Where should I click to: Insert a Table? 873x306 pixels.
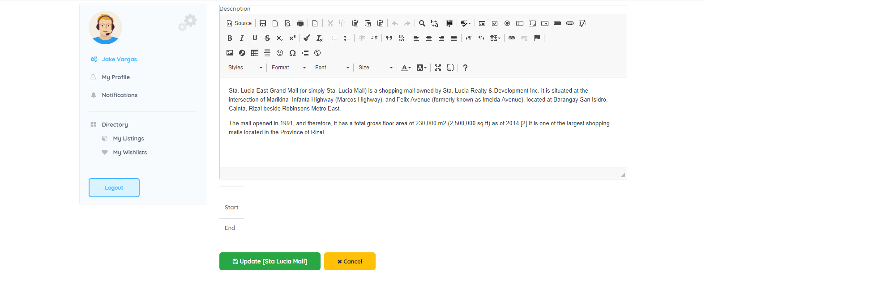click(x=255, y=53)
